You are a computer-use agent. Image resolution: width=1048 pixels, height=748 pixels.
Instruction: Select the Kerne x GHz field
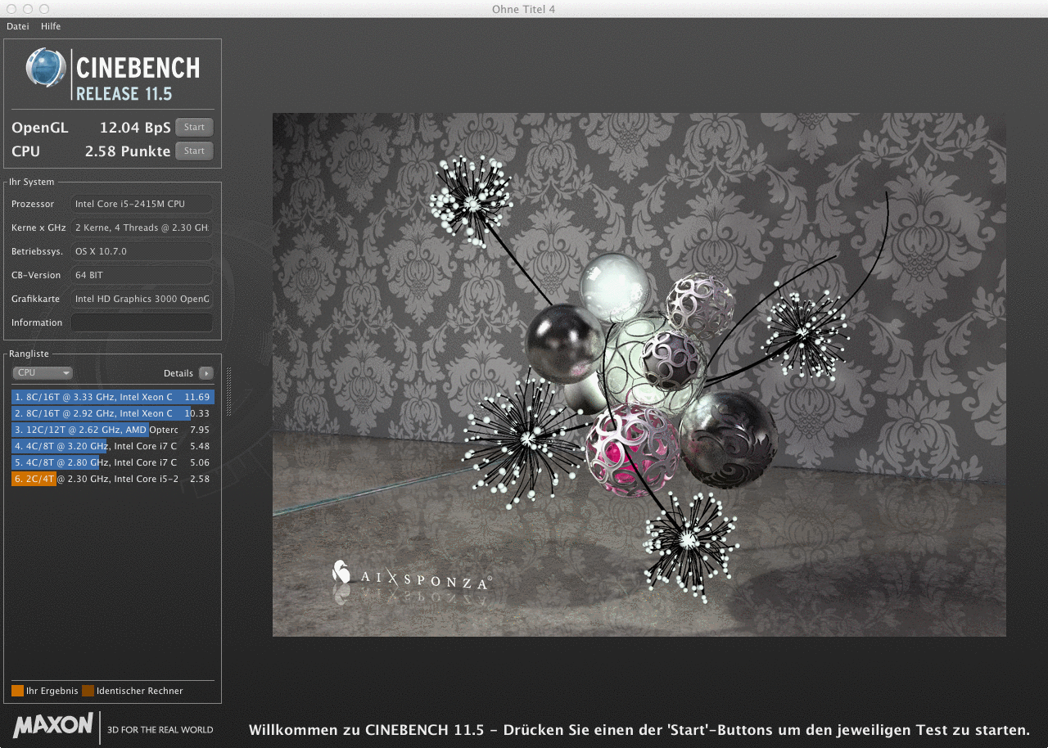[142, 228]
